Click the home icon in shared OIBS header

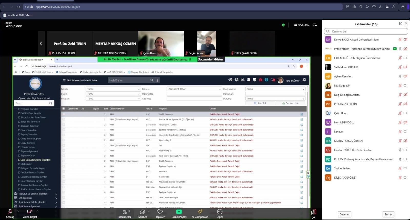pos(230,80)
